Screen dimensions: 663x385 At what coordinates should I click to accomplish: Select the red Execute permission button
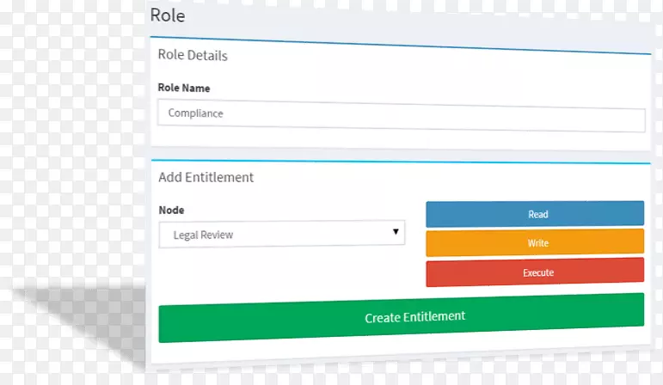pos(535,272)
